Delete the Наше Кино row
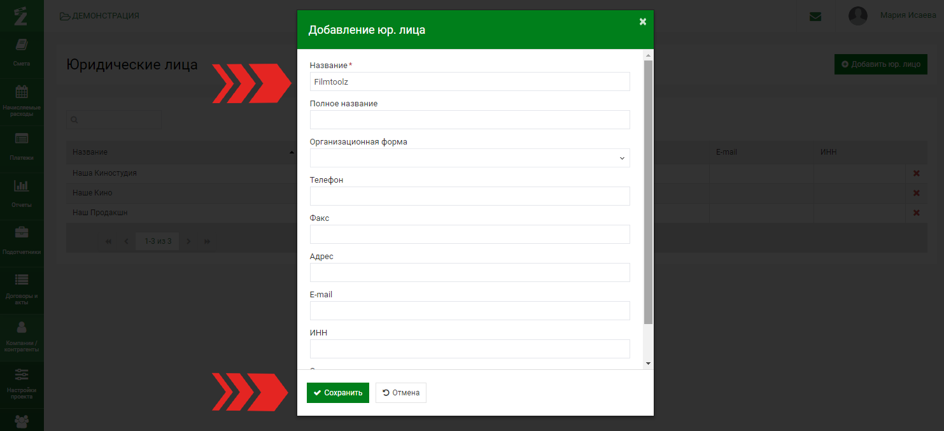Viewport: 944px width, 431px height. [916, 193]
